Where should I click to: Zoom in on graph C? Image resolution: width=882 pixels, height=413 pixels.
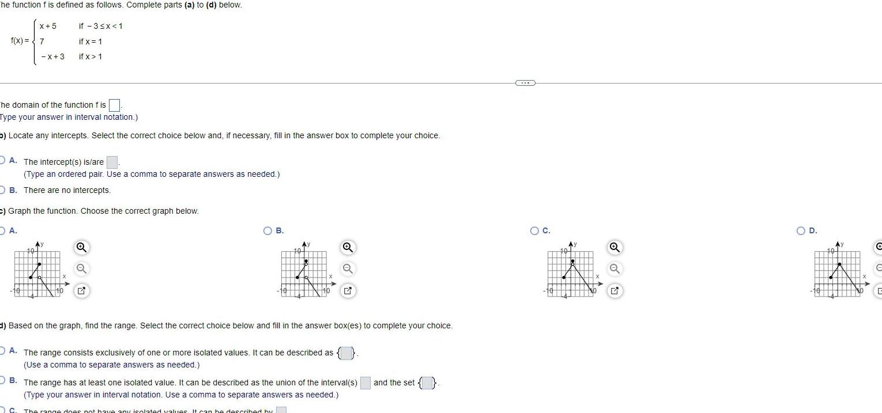614,247
